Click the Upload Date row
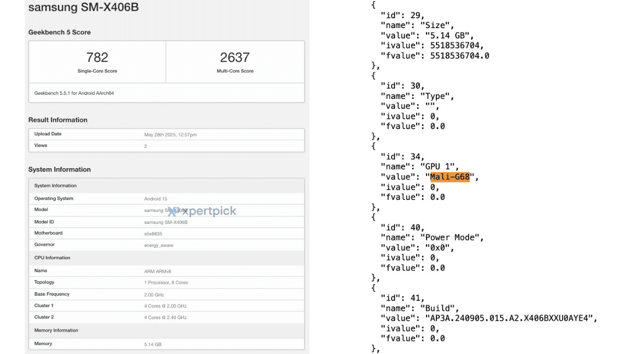 point(166,134)
